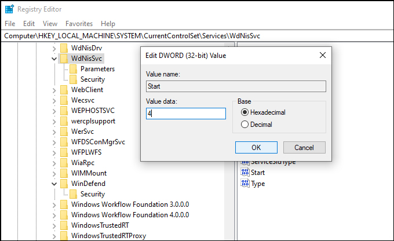Image resolution: width=394 pixels, height=241 pixels.
Task: Collapse the WinDefend tree node
Action: (x=54, y=184)
